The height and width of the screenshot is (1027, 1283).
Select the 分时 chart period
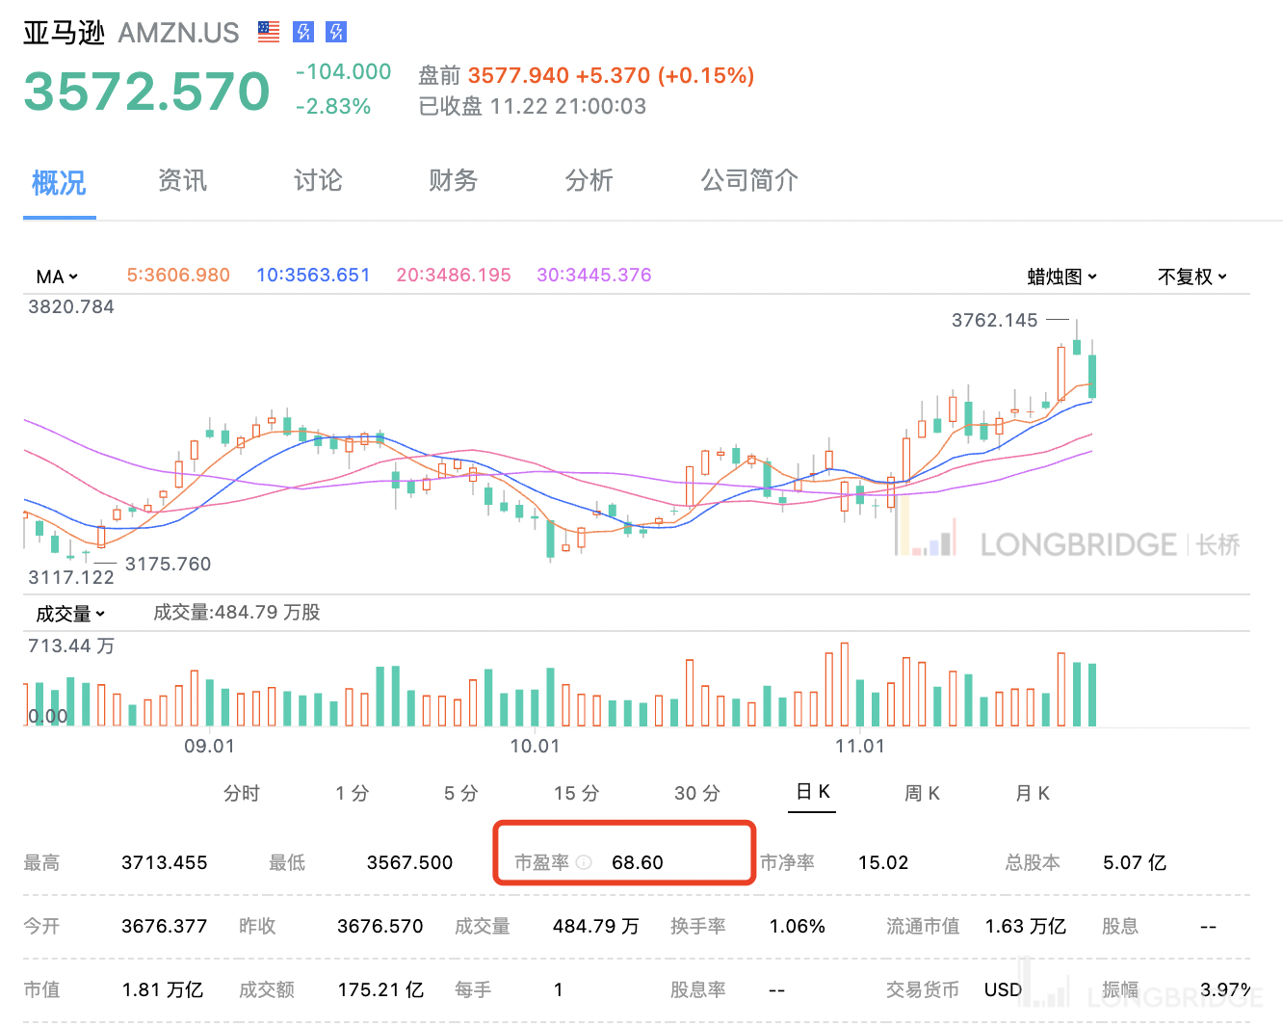(x=242, y=793)
